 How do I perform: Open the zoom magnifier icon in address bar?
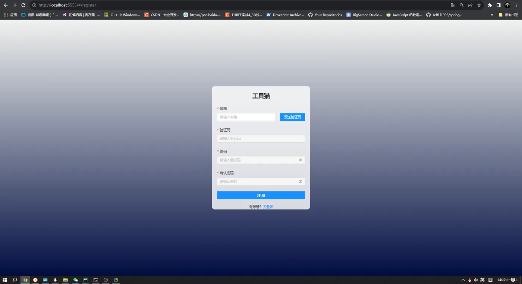[462, 5]
